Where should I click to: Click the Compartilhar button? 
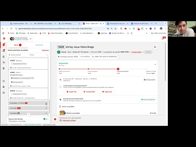(x=89, y=92)
